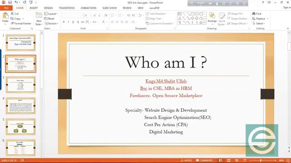Viewport: 291px width, 163px height.
Task: Click the Align Left paragraph icon
Action: [x=112, y=22]
